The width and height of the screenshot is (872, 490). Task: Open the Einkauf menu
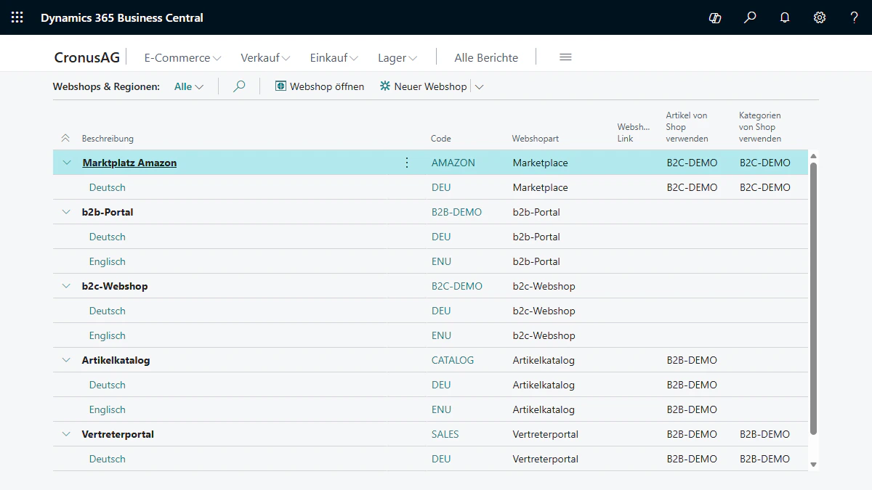click(334, 57)
